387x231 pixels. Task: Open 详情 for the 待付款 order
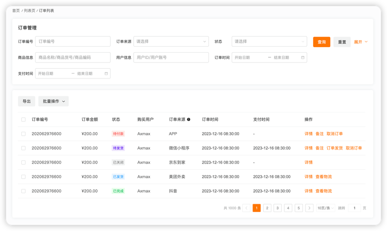(308, 134)
